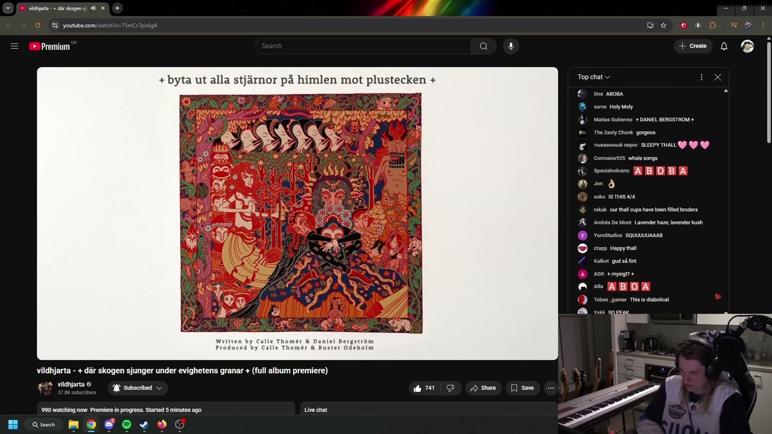Open a new Chrome tab
The width and height of the screenshot is (772, 434).
click(117, 8)
